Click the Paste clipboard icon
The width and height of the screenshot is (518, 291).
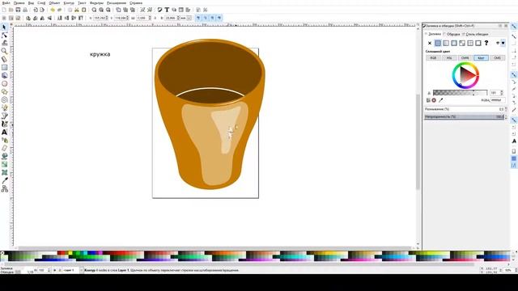(x=83, y=10)
